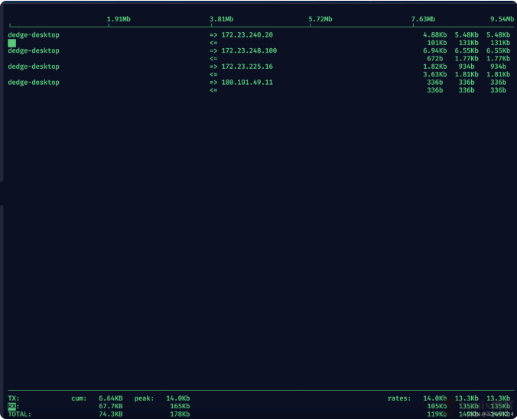Select the IP address 172.23.248.100
Image resolution: width=517 pixels, height=419 pixels.
click(x=249, y=50)
